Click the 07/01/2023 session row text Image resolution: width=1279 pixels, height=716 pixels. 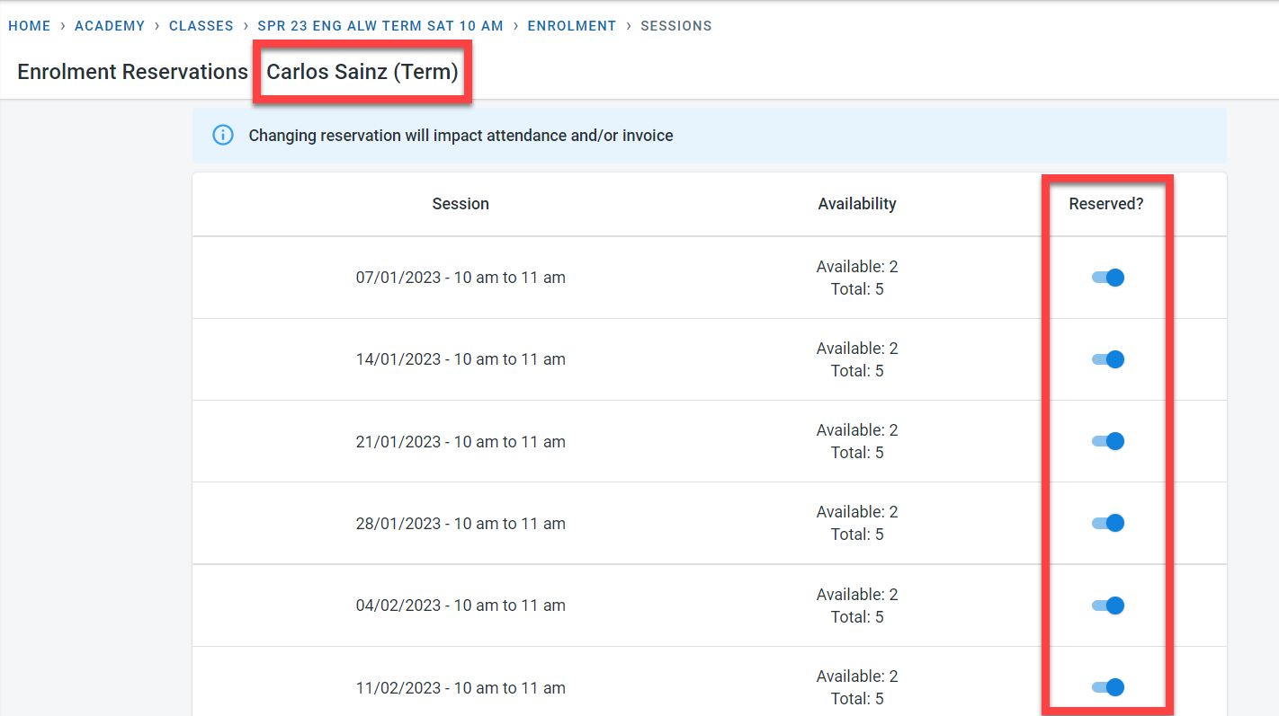[x=461, y=278]
